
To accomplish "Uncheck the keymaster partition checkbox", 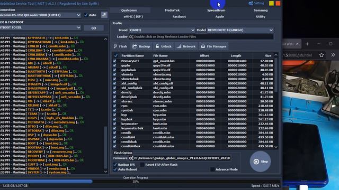I will [114, 123].
